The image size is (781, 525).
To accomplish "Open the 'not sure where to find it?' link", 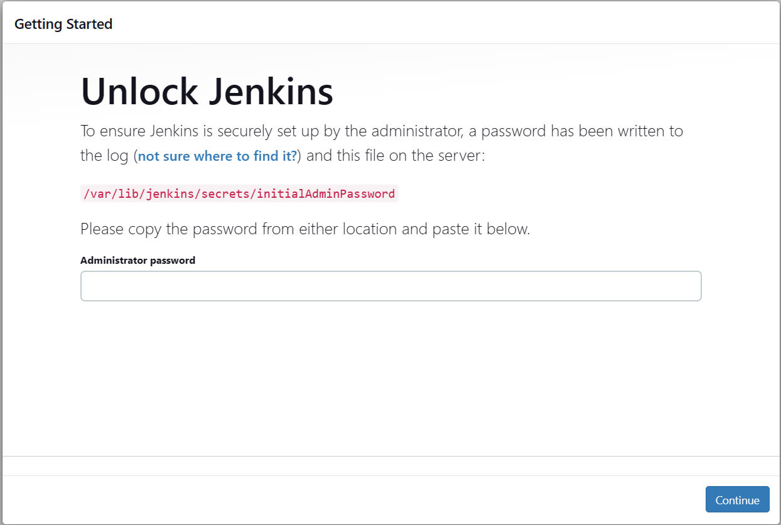I will click(217, 156).
